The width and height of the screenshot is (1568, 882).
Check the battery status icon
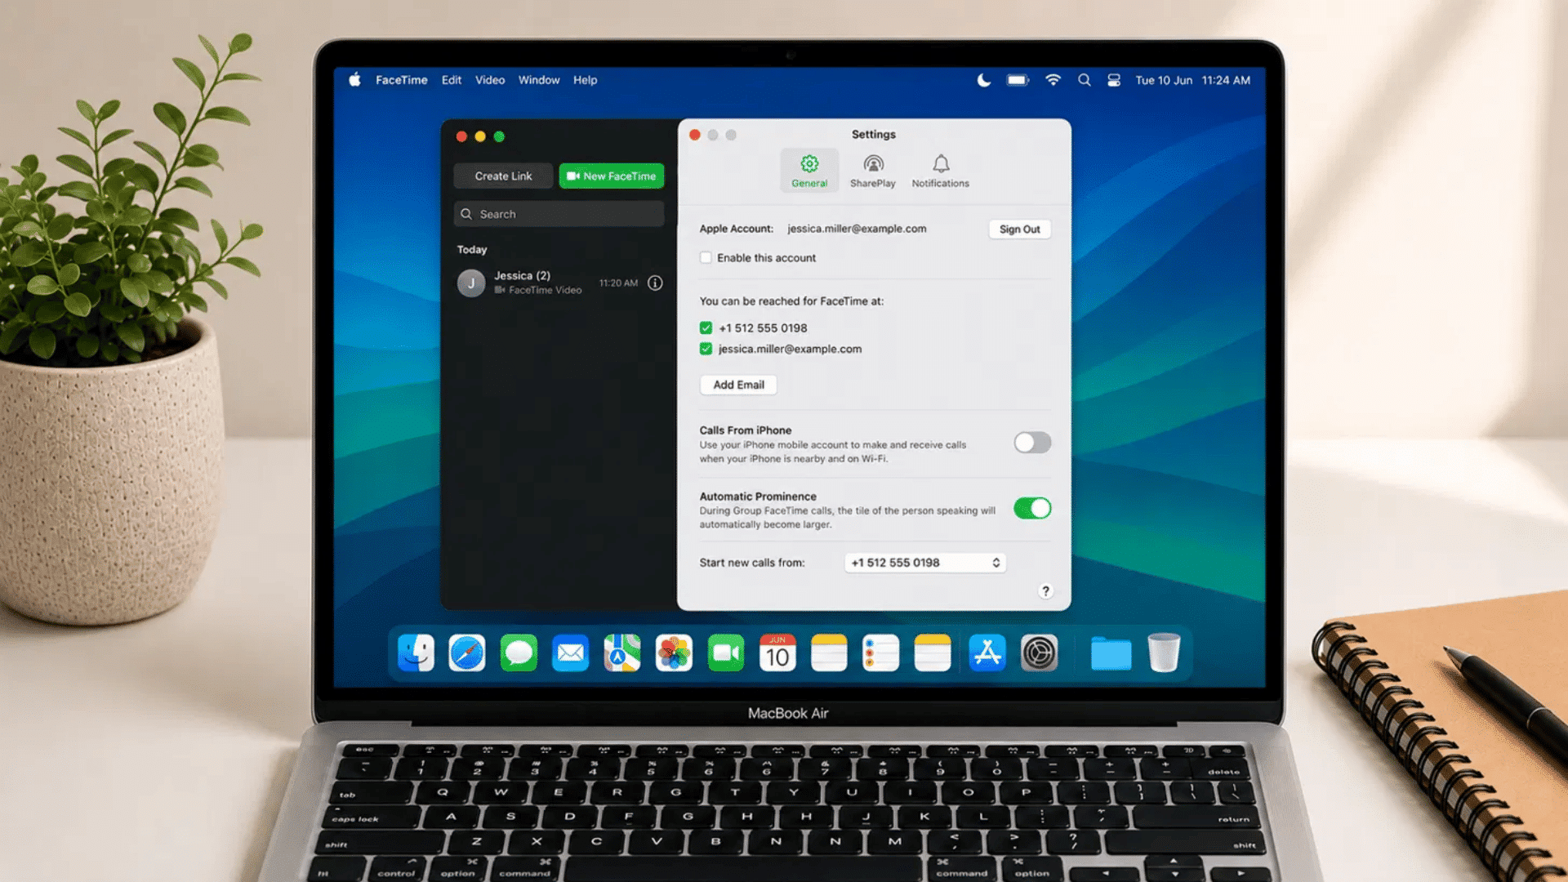(1018, 80)
